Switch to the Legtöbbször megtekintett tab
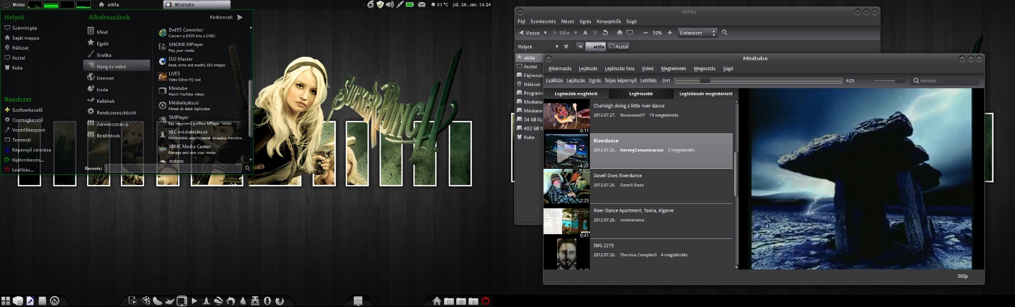Screen dimensions: 1015x307 click(706, 94)
